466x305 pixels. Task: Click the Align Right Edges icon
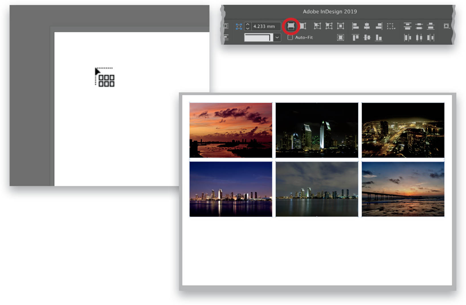pyautogui.click(x=379, y=26)
